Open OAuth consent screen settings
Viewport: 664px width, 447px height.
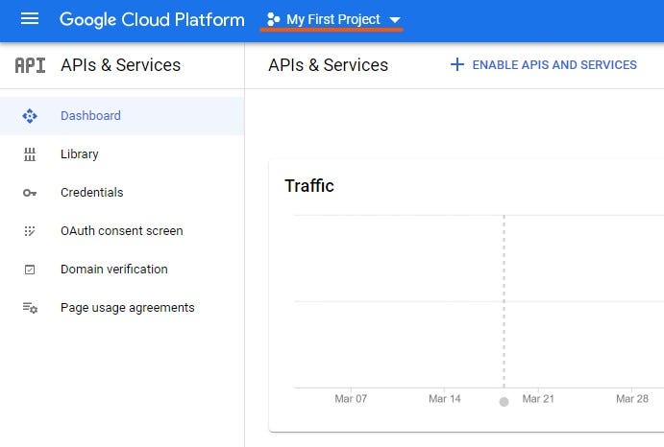coord(122,231)
